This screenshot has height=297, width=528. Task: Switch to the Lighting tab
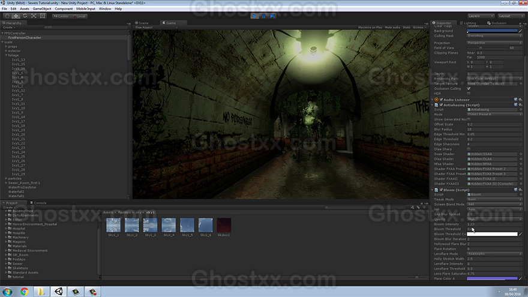468,23
